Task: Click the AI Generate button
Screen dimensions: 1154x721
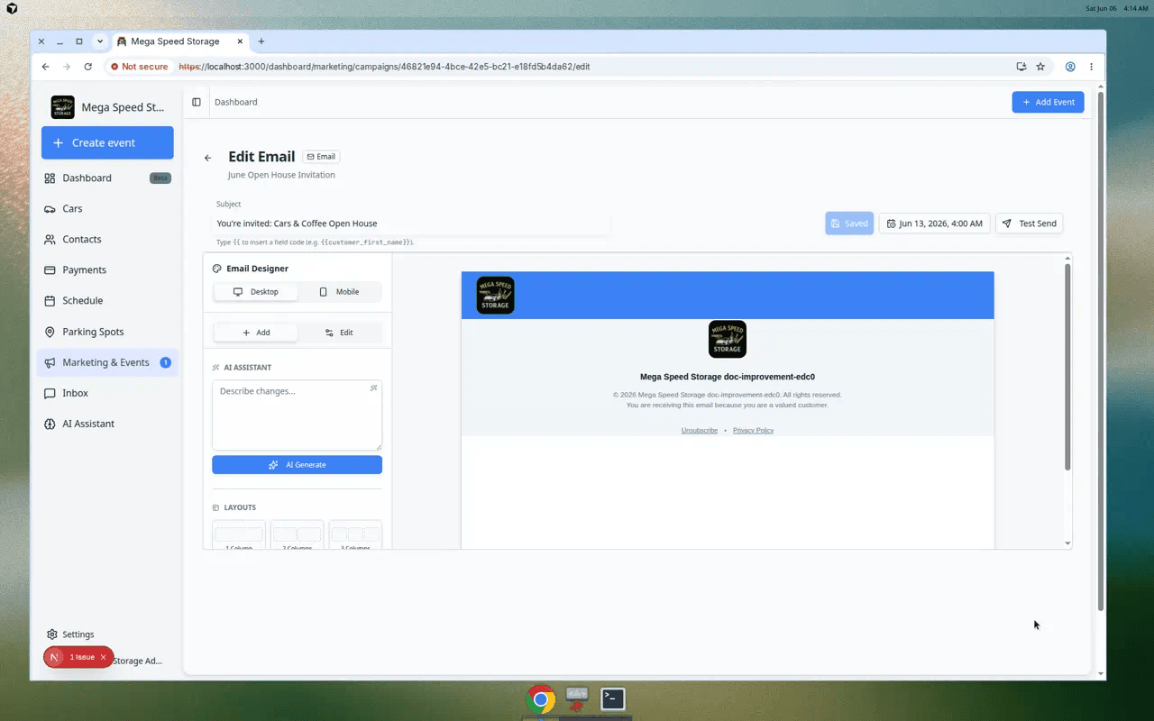Action: click(x=297, y=465)
